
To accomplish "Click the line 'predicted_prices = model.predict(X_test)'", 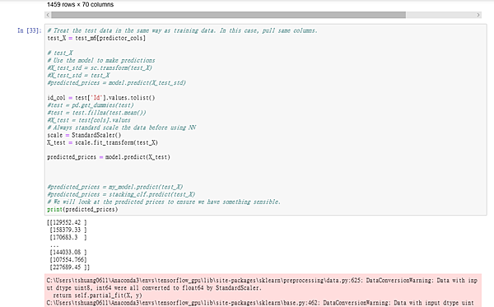I will pyautogui.click(x=109, y=157).
